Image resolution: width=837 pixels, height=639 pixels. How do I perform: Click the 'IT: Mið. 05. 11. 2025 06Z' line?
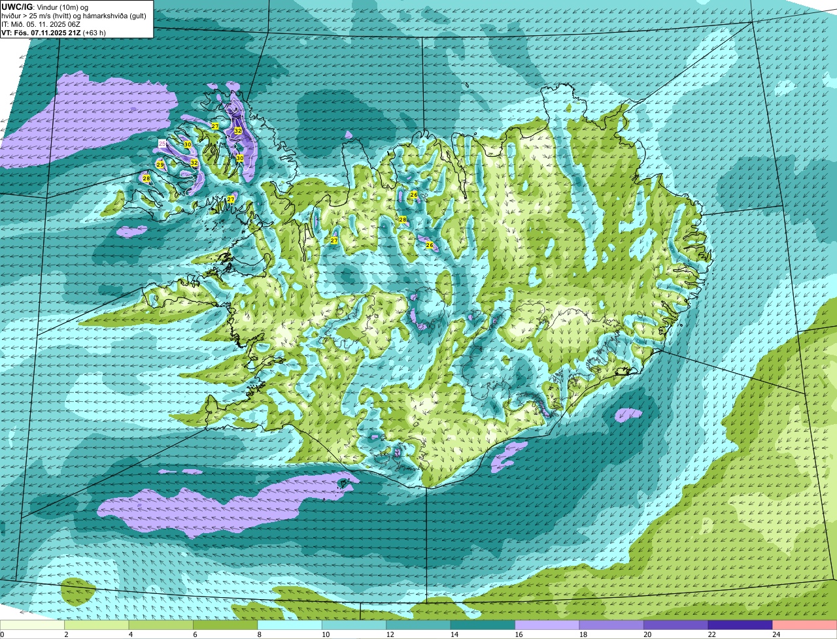point(41,24)
